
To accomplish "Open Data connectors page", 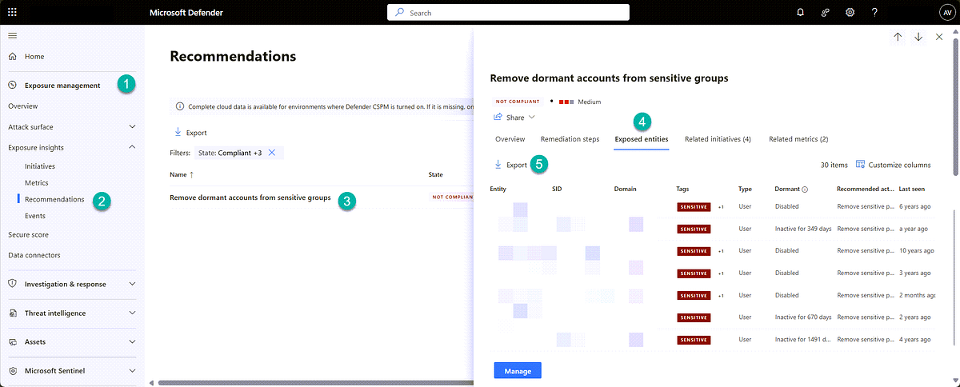I will coord(34,255).
